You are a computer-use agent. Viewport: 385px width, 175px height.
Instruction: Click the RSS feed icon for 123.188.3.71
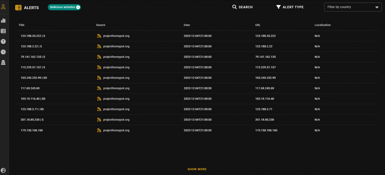tap(99, 109)
